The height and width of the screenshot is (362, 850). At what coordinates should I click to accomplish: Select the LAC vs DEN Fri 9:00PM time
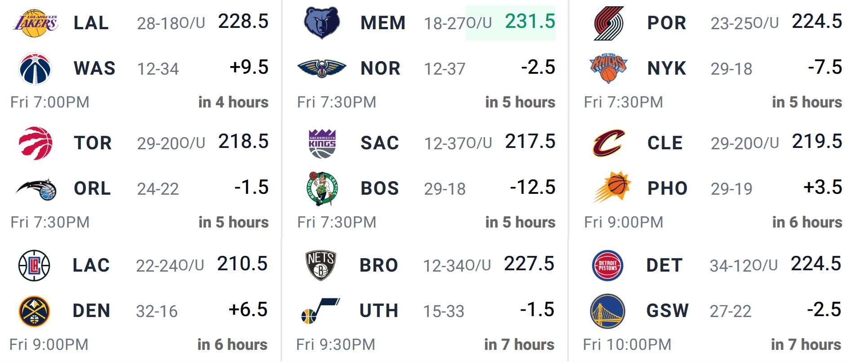coord(49,344)
